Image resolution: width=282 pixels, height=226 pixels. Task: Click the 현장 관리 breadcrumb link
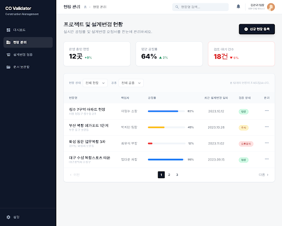coord(100,7)
